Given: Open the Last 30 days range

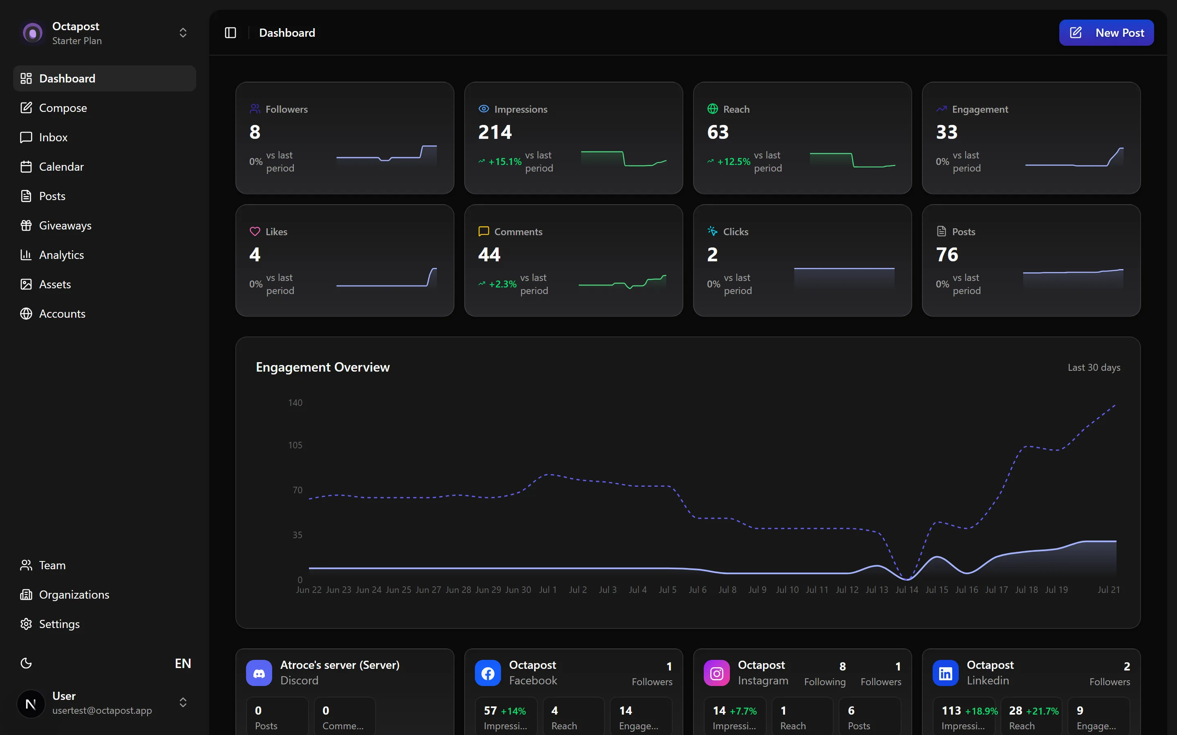Looking at the screenshot, I should click(x=1094, y=367).
